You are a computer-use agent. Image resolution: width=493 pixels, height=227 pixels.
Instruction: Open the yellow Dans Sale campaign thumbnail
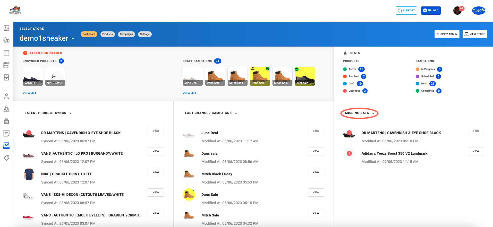click(260, 76)
